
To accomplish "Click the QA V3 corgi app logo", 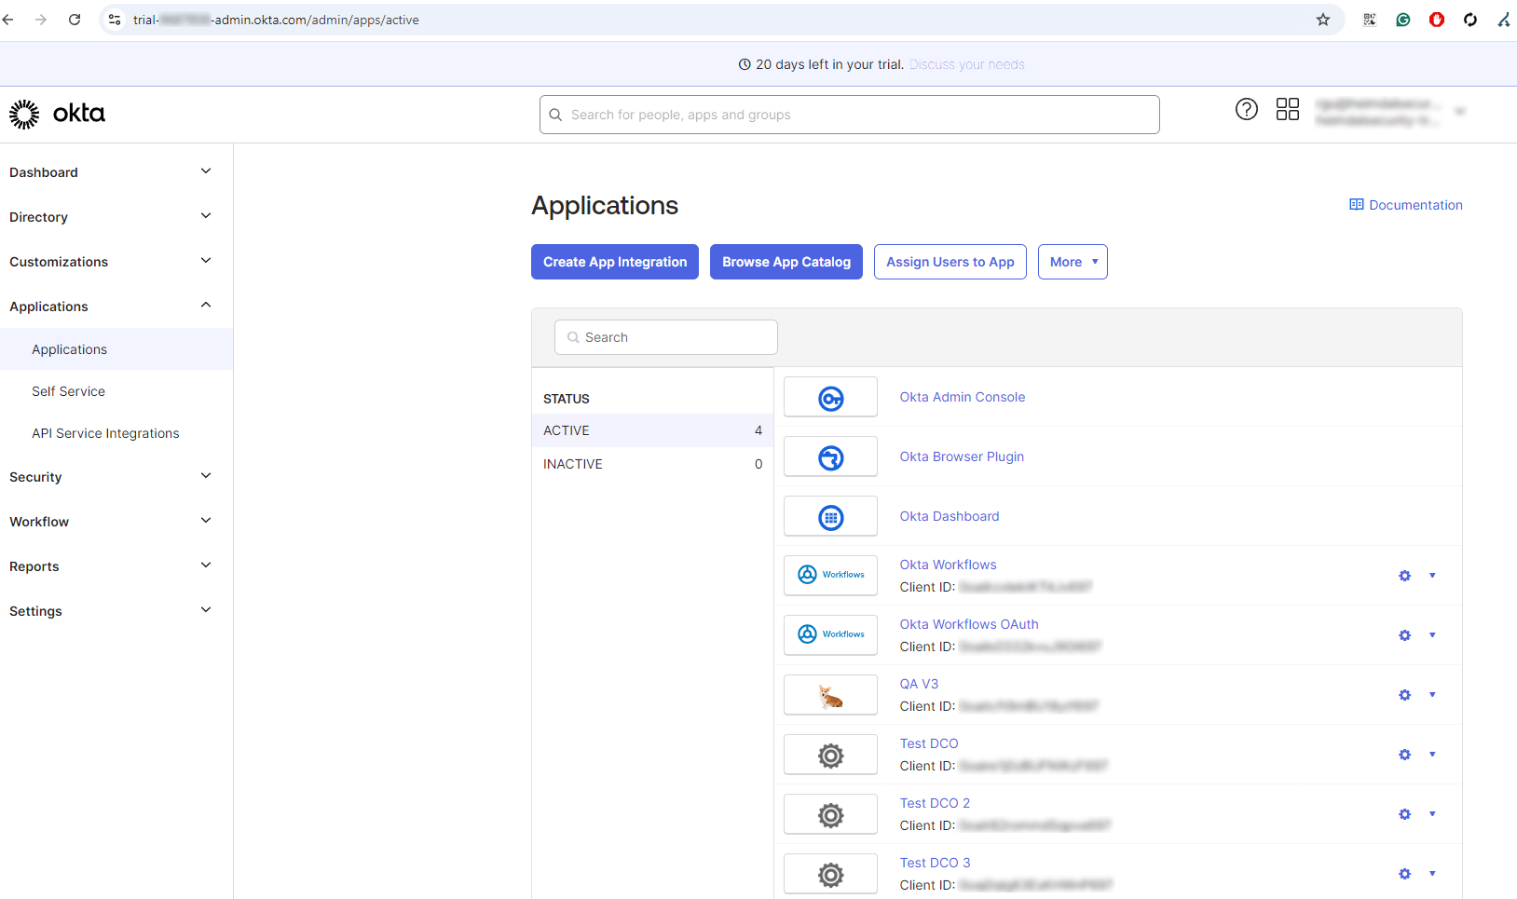I will pyautogui.click(x=830, y=695).
